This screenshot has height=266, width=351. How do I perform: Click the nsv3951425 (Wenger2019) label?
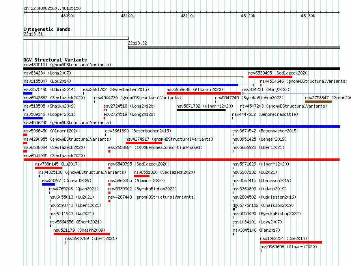coord(260,139)
